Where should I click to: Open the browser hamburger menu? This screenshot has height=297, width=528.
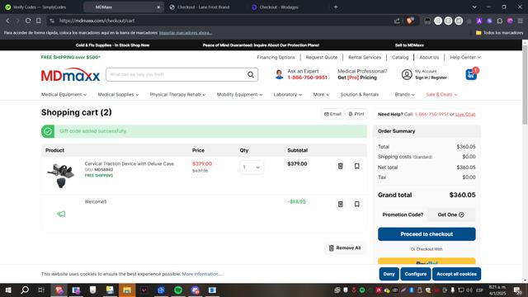point(521,21)
